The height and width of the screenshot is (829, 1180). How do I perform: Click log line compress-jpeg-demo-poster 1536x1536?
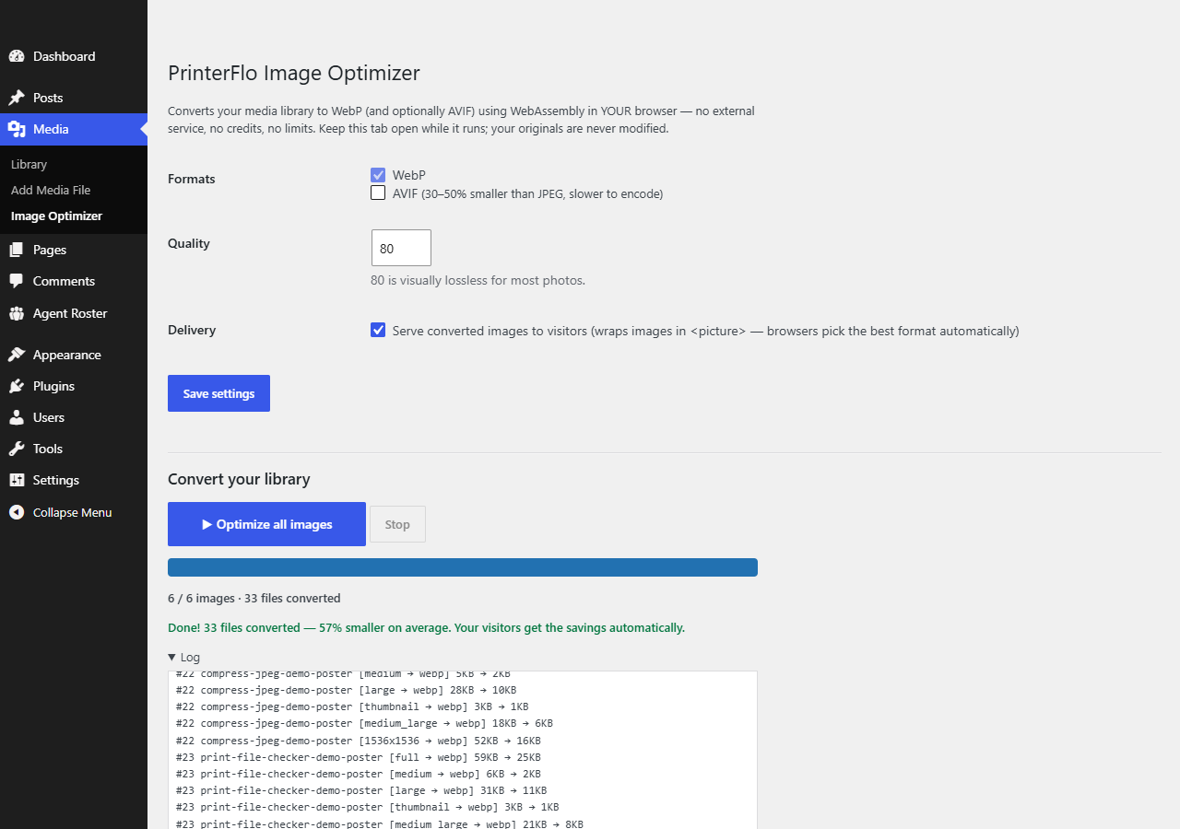[x=358, y=741]
